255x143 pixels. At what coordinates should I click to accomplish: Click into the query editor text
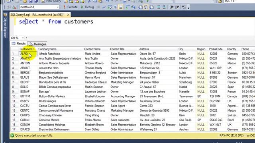[x=56, y=21]
